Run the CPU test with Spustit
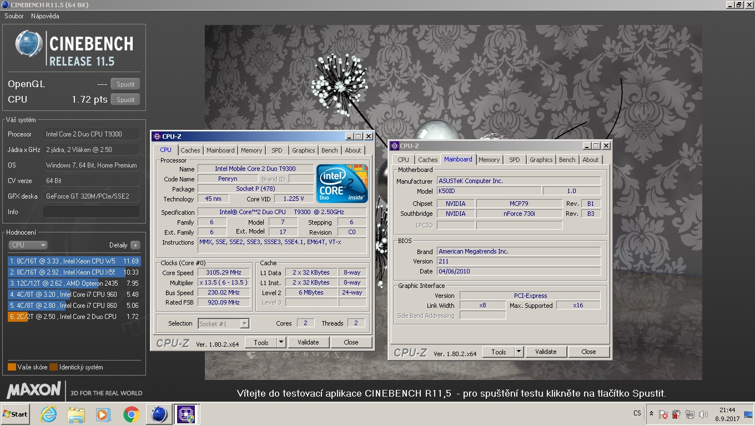Viewport: 755px width, 426px height. click(125, 100)
